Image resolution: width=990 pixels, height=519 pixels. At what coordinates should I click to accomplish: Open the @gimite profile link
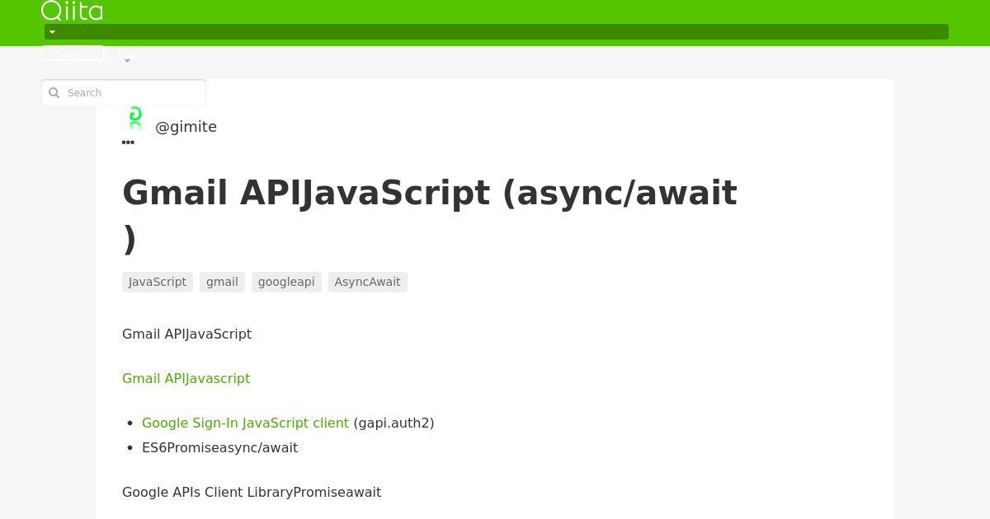[186, 127]
